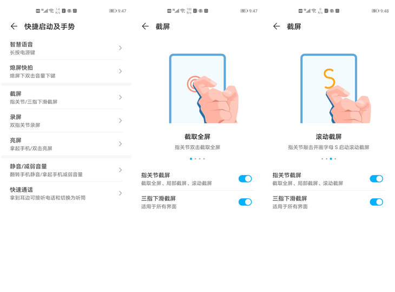Open 拿到耳边可接听电话和切换为听筒 description

[x=48, y=198]
